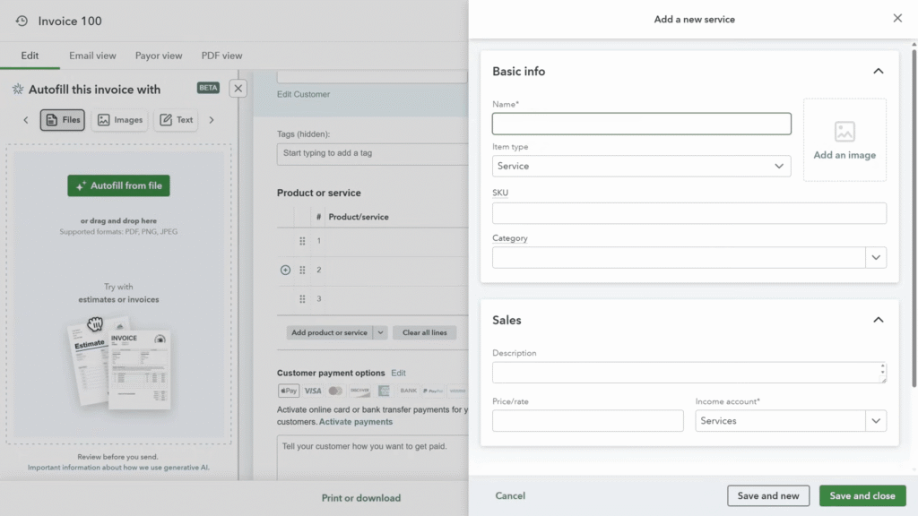
Task: Click into the Name input field
Action: click(641, 124)
